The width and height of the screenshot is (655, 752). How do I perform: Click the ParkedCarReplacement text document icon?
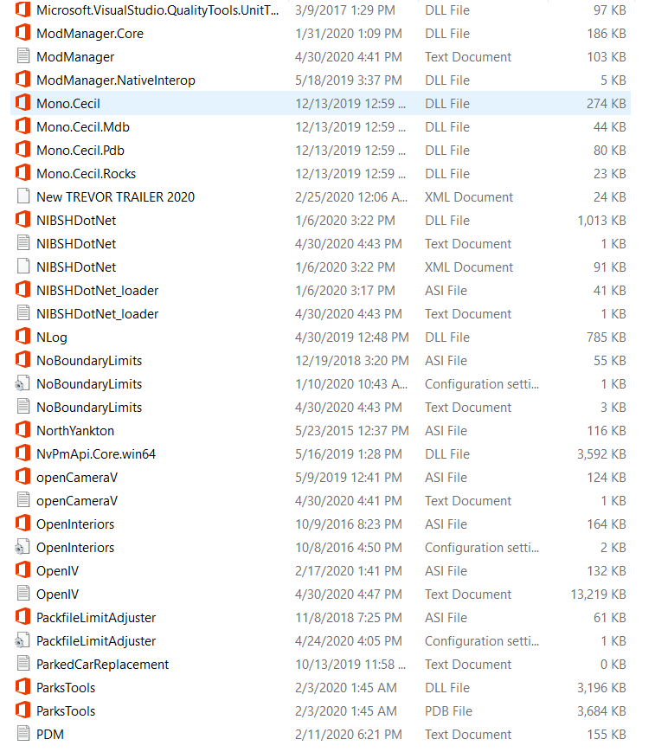pos(22,664)
